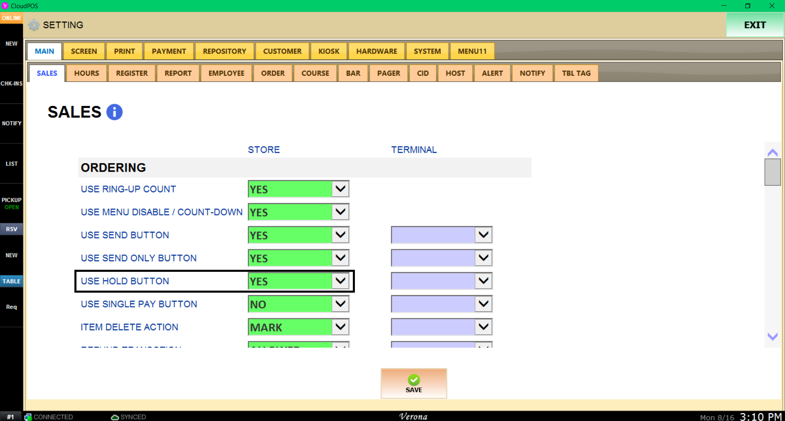Click the NEW button below RSV
Image resolution: width=785 pixels, height=421 pixels.
[11, 255]
